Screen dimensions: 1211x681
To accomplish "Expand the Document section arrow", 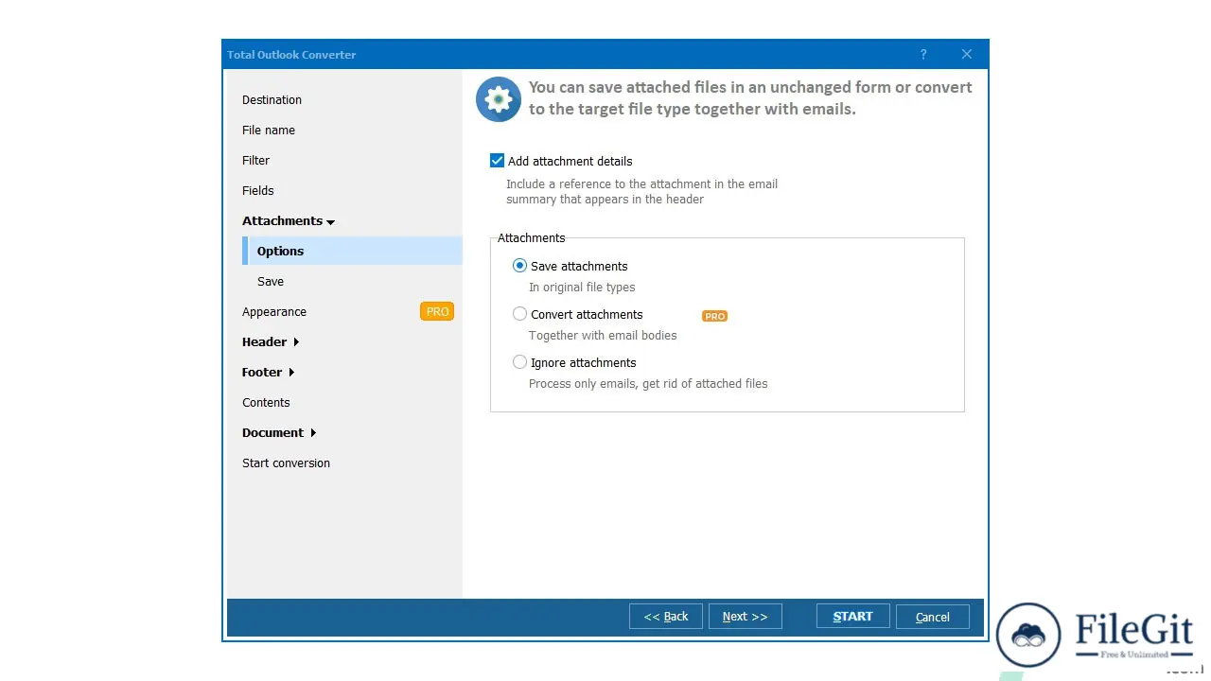I will coord(313,433).
